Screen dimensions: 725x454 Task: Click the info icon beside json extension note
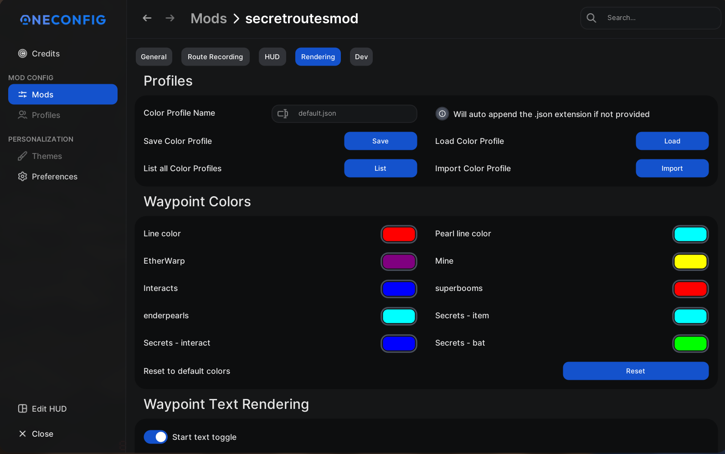point(442,114)
